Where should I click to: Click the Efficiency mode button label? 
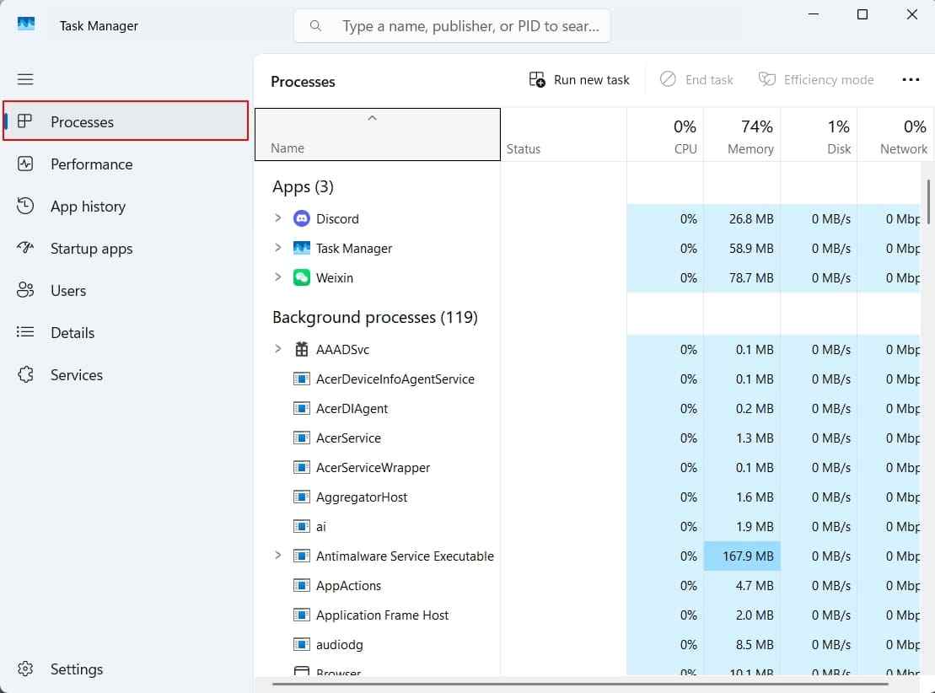point(829,80)
